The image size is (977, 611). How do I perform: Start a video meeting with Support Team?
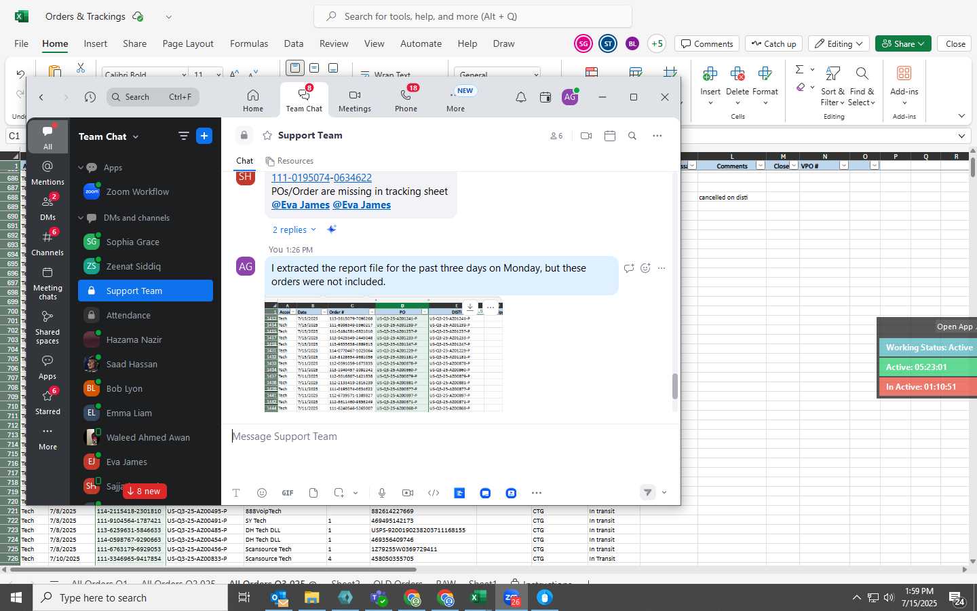(x=586, y=136)
